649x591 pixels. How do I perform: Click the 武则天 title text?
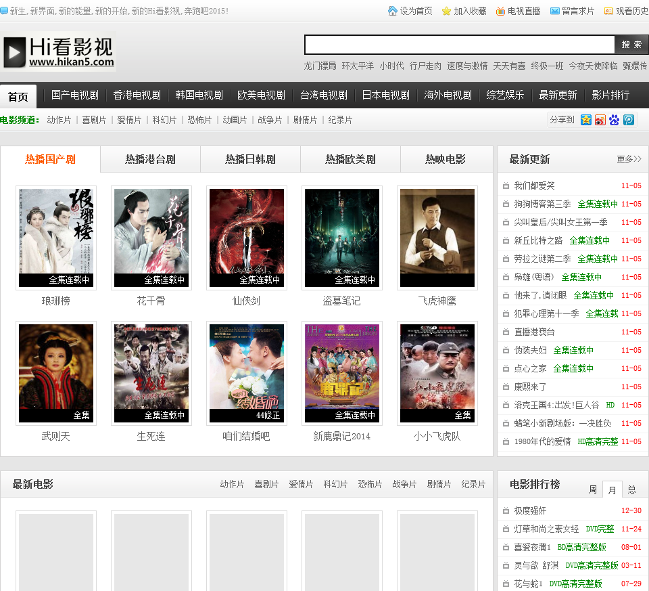tap(56, 437)
